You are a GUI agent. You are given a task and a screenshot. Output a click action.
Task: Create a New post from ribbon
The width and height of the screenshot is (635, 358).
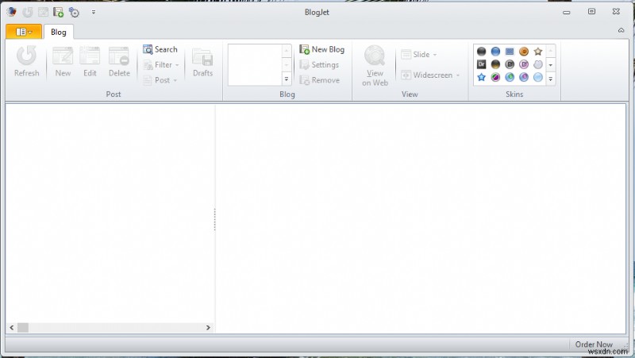63,61
